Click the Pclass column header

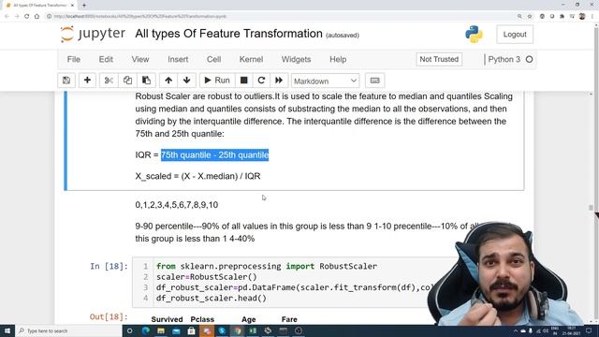click(202, 319)
